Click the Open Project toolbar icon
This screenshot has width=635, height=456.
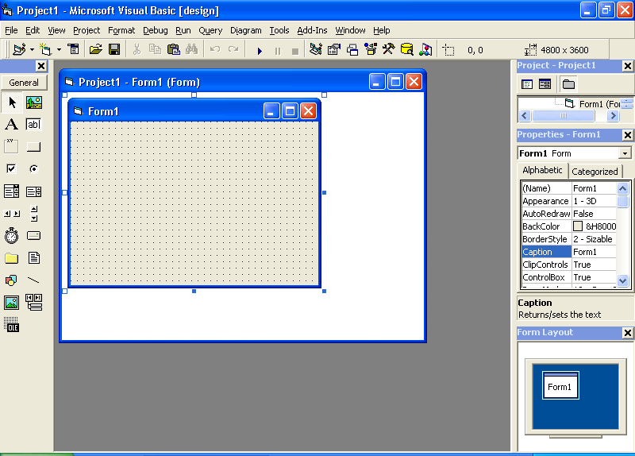95,49
